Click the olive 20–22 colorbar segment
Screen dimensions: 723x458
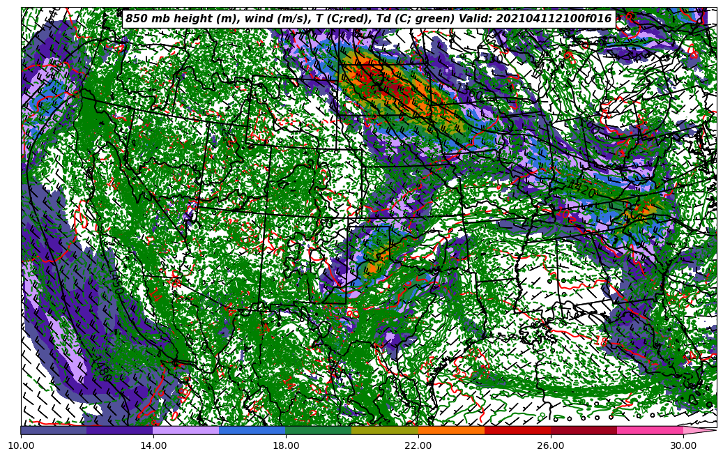[385, 430]
